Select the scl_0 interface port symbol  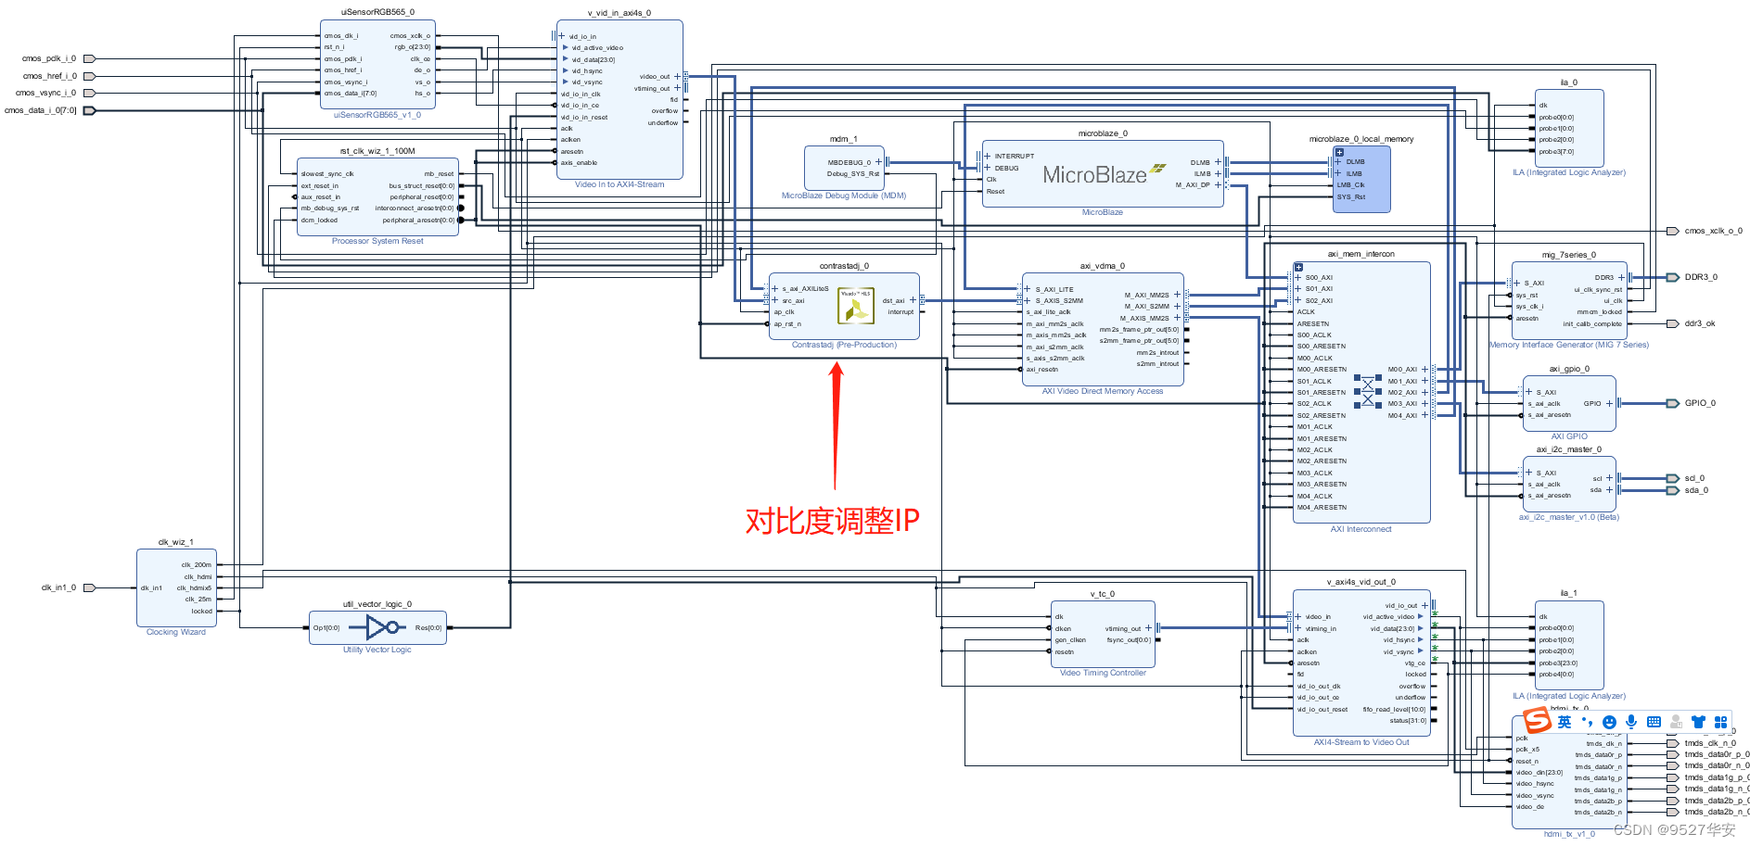click(x=1673, y=478)
